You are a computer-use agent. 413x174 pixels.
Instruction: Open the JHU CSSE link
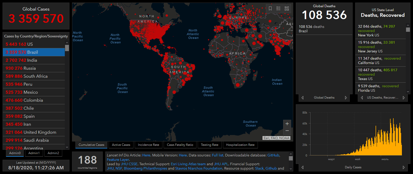click(129, 164)
